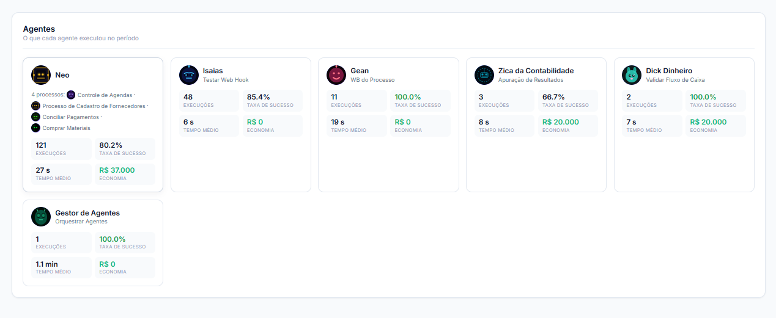Click Neo's R$ 37.000 economia value
Viewport: 776px width, 318px height.
117,170
